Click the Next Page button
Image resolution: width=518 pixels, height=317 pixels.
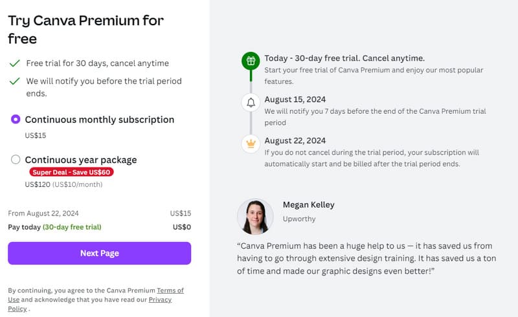pos(99,253)
